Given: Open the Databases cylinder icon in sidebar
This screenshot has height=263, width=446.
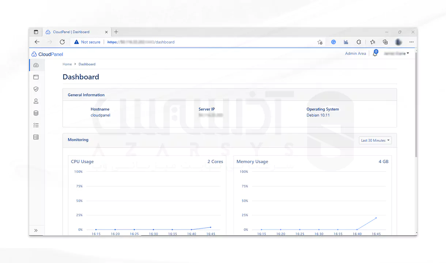Looking at the screenshot, I should tap(36, 113).
